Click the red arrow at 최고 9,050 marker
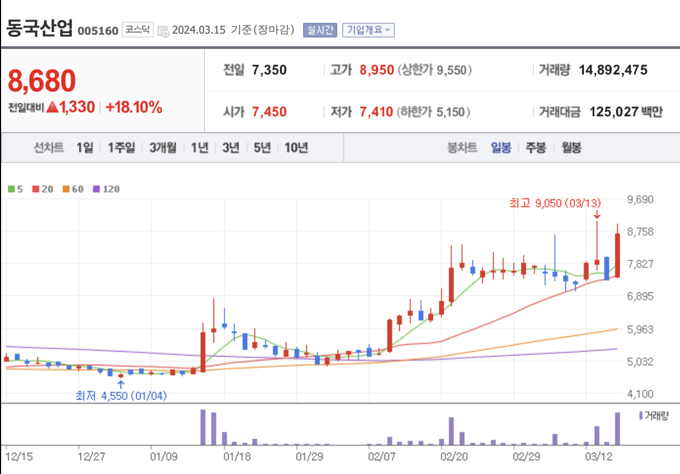Image resolution: width=680 pixels, height=474 pixels. [x=596, y=215]
